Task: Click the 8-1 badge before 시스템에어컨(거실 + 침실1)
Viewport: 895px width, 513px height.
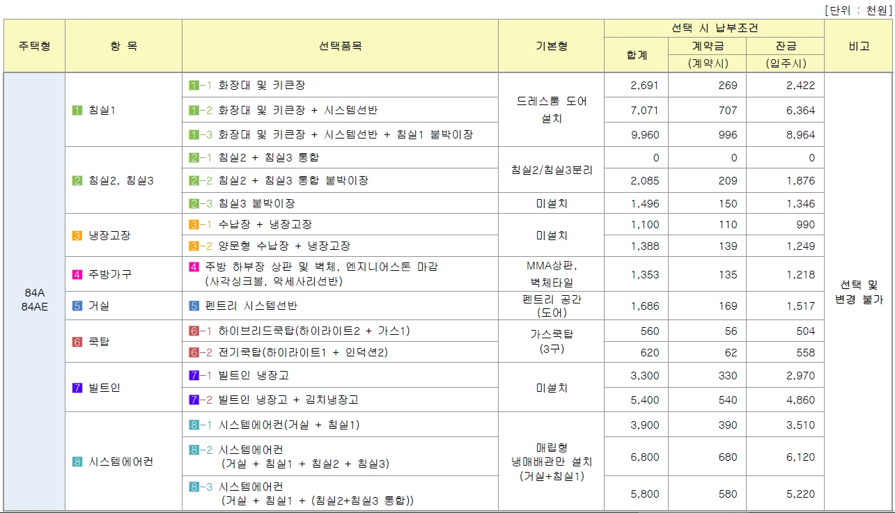Action: pos(201,425)
